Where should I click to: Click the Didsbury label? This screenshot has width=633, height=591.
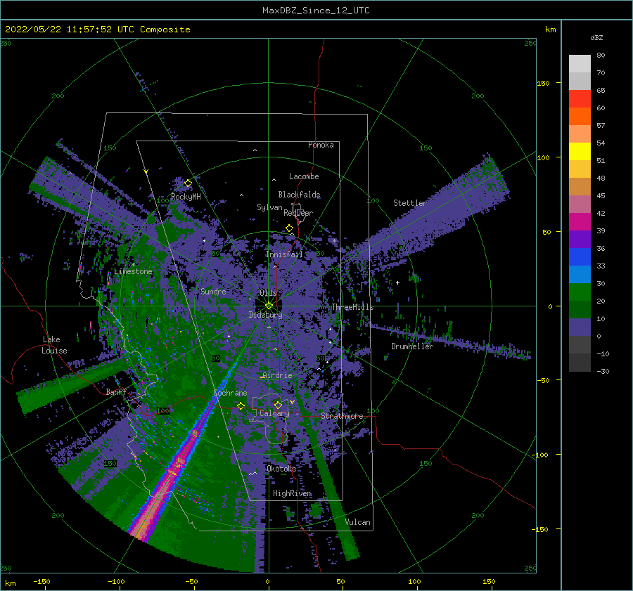point(266,315)
